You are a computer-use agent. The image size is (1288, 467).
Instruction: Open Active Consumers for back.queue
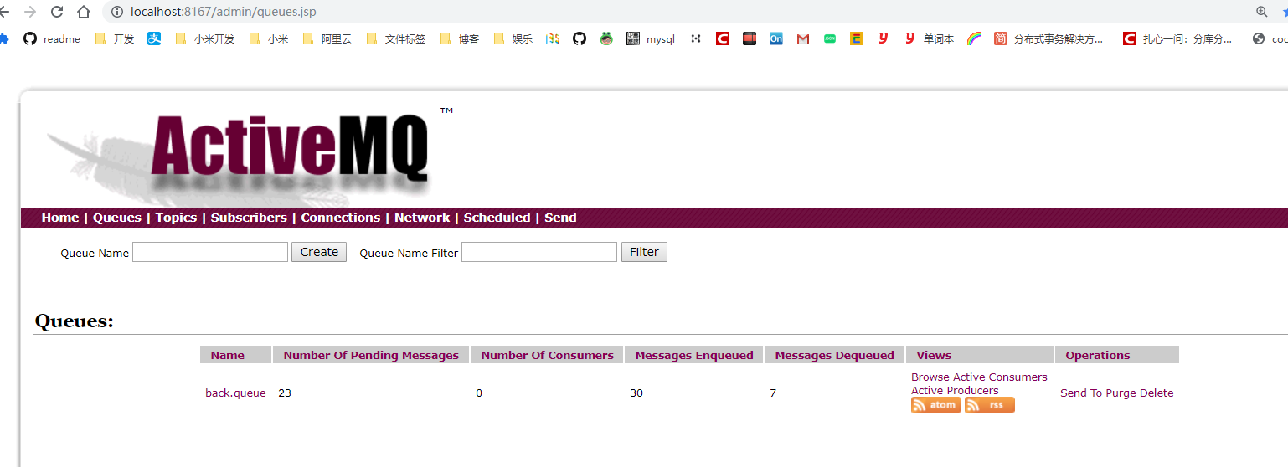point(1000,377)
